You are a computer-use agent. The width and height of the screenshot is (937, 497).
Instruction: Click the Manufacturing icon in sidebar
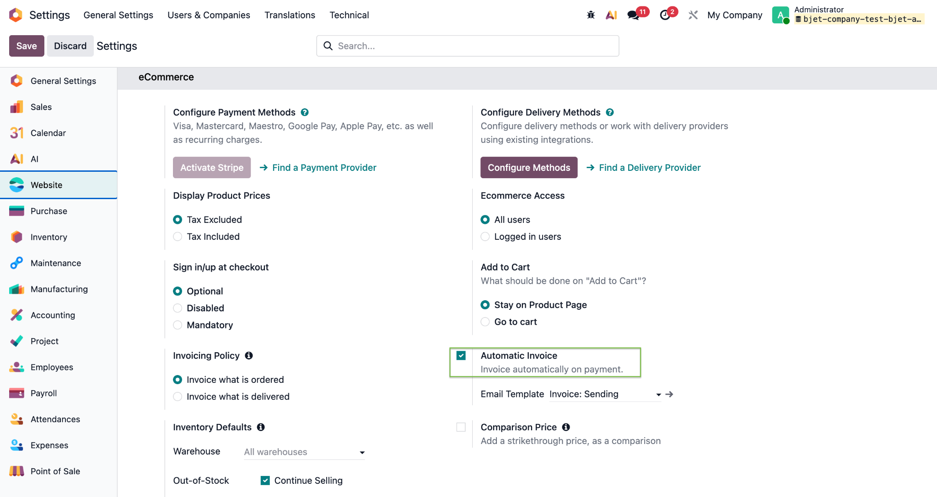(x=16, y=289)
